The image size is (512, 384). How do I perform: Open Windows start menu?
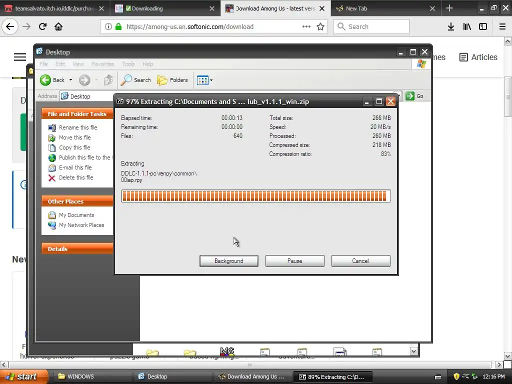[x=23, y=376]
